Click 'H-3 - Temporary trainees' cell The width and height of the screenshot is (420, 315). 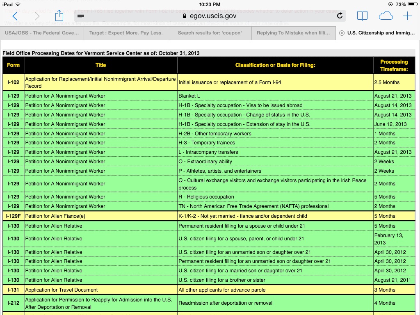(275, 142)
